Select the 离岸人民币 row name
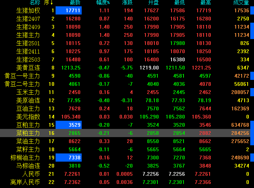 point(25,182)
